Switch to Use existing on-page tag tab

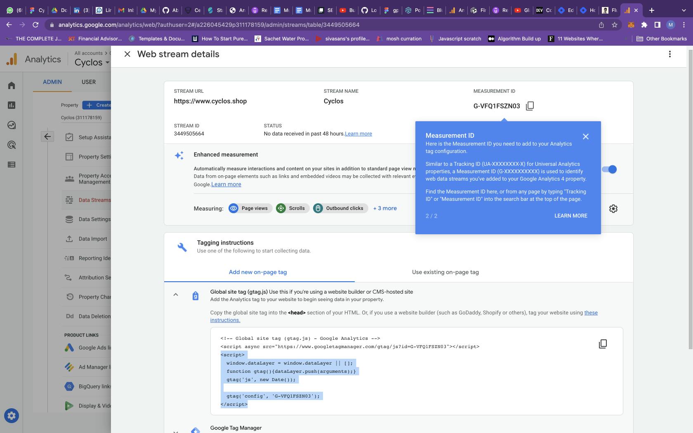445,272
